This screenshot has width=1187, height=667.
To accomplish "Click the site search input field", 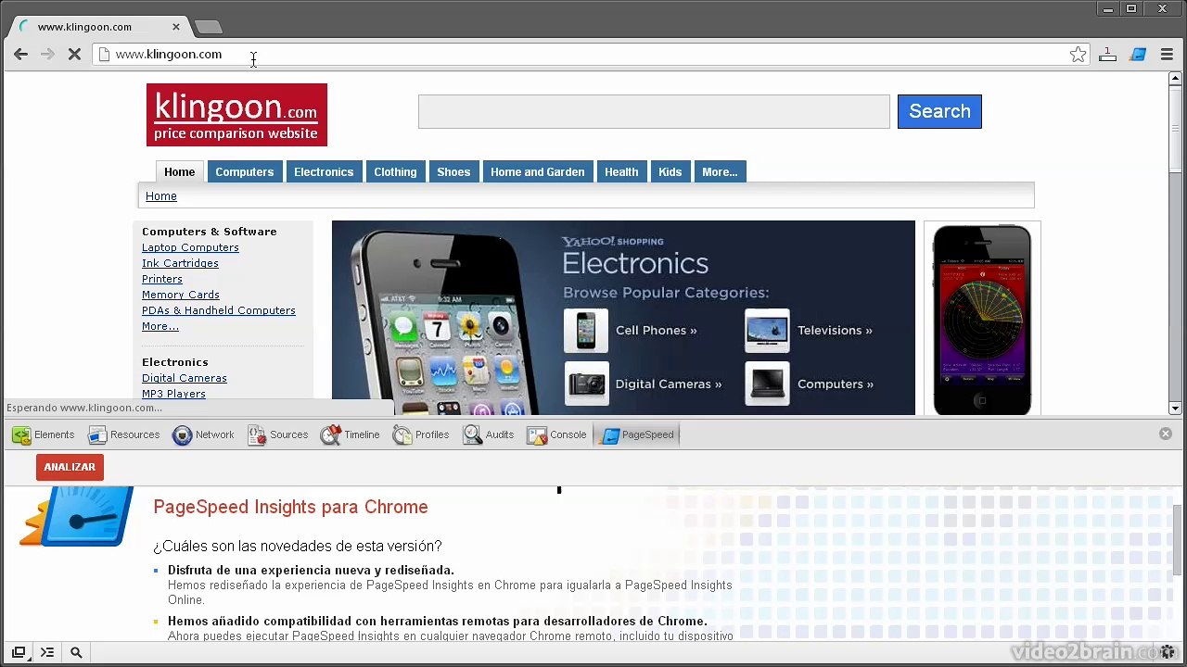I will (x=654, y=111).
